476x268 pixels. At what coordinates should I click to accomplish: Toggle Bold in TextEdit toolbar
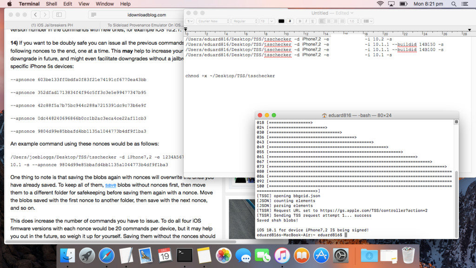[x=300, y=21]
